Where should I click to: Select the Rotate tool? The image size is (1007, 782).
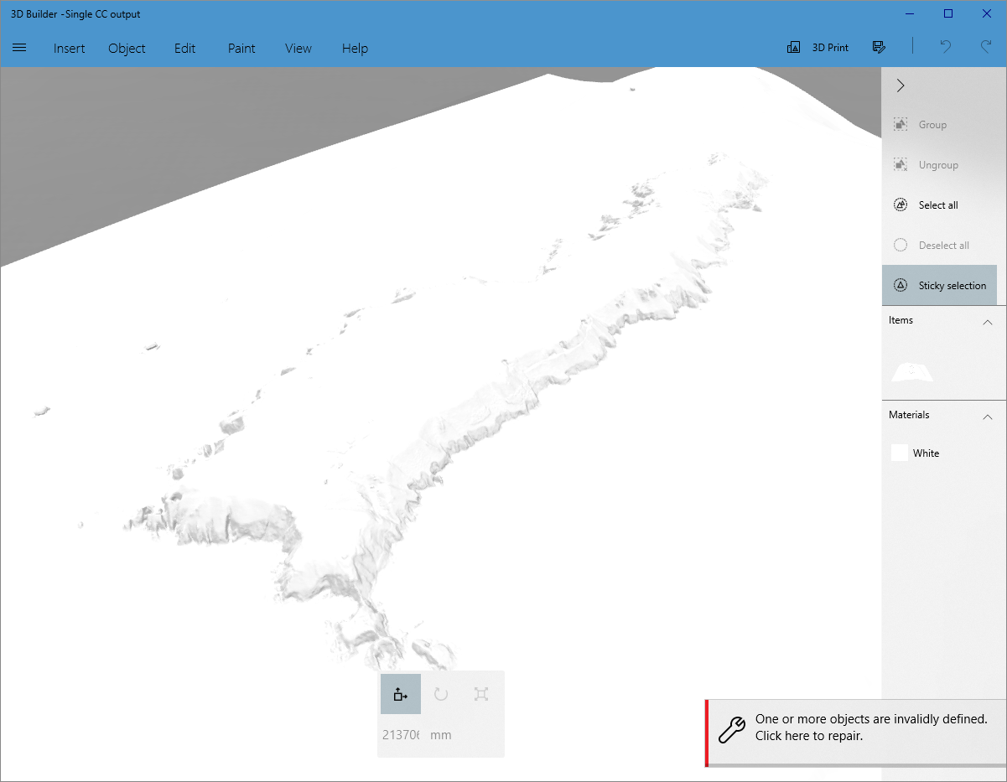pyautogui.click(x=440, y=694)
